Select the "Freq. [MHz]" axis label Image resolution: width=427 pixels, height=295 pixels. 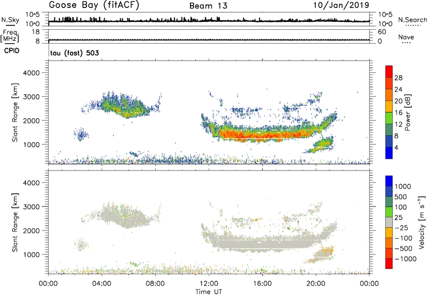pos(10,36)
